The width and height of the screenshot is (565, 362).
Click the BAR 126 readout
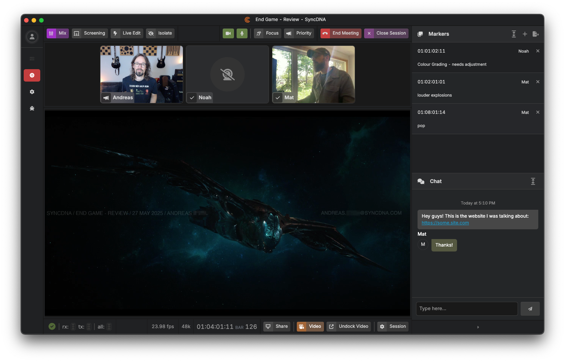coord(246,327)
